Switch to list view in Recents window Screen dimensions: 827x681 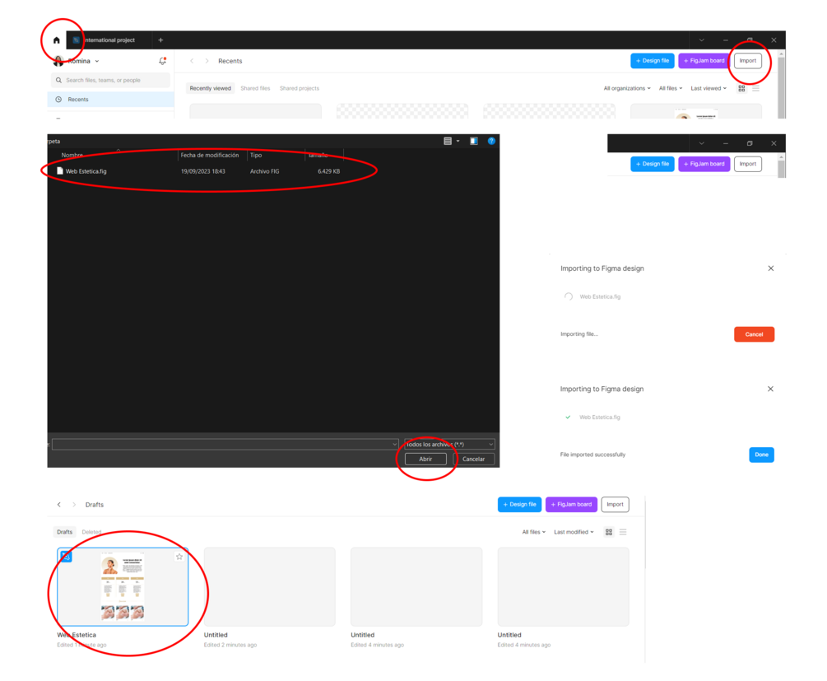tap(755, 89)
